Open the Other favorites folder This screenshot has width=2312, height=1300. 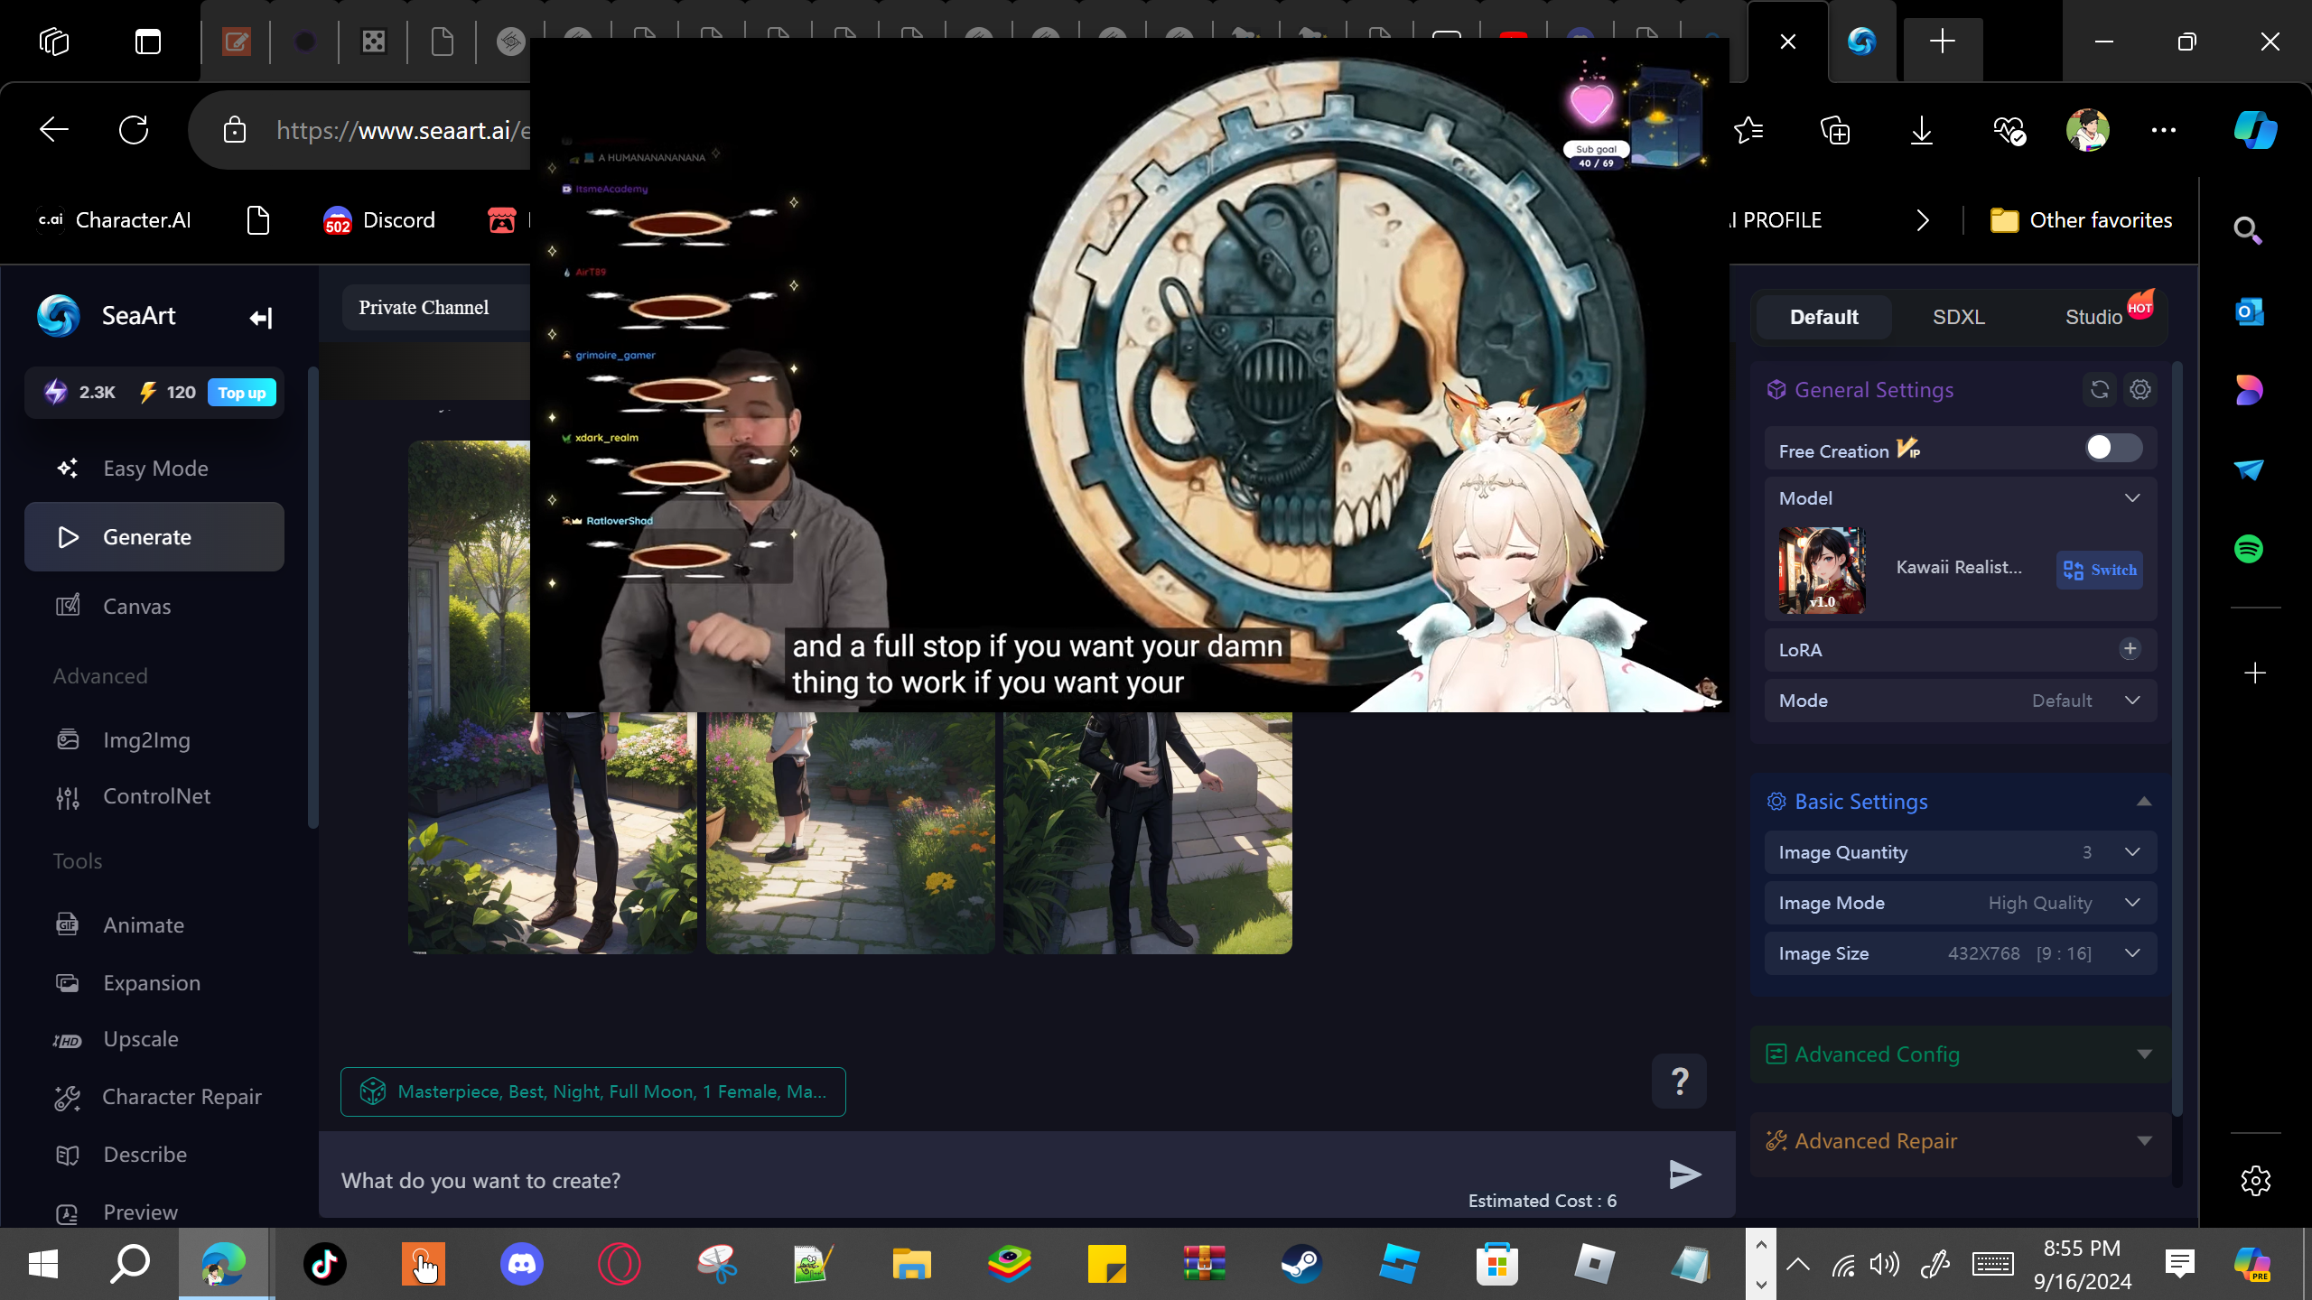2081,220
